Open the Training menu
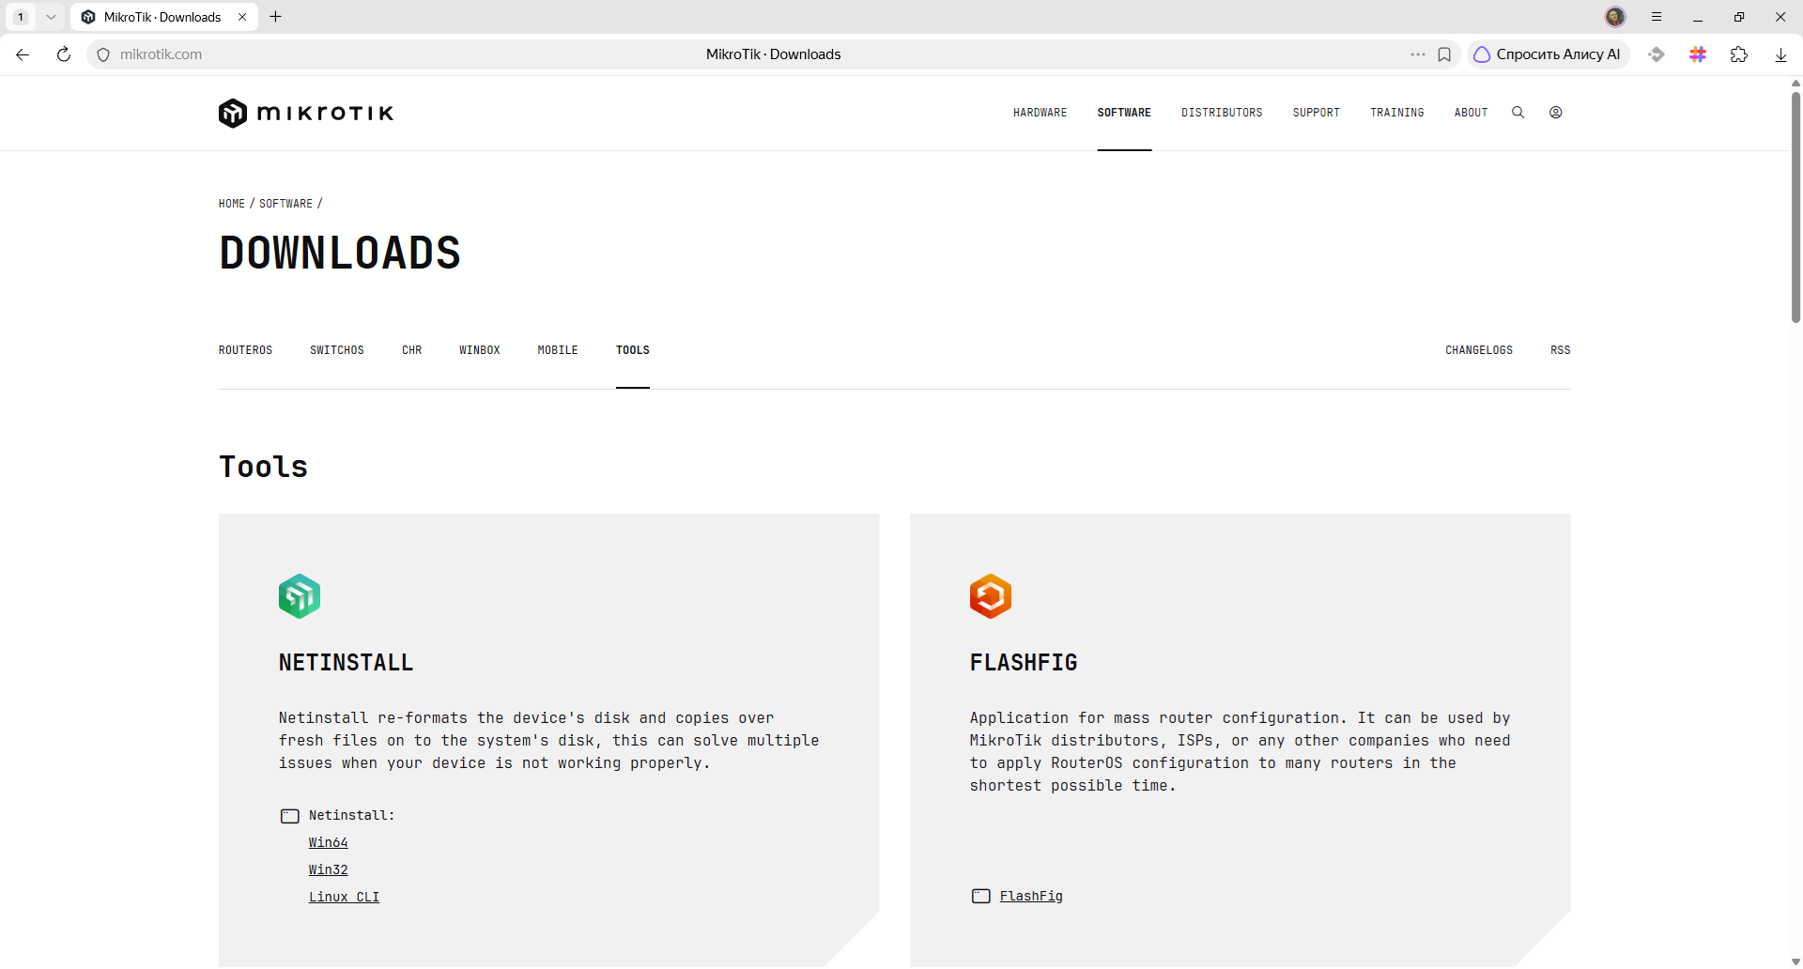This screenshot has height=969, width=1803. 1397,113
